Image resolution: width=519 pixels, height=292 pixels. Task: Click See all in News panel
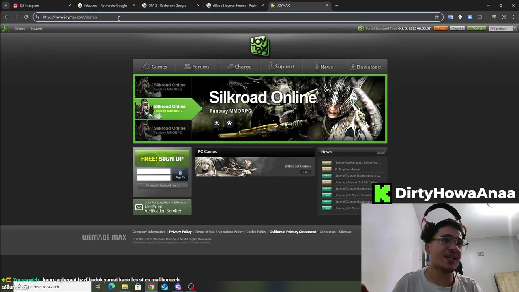point(380,152)
